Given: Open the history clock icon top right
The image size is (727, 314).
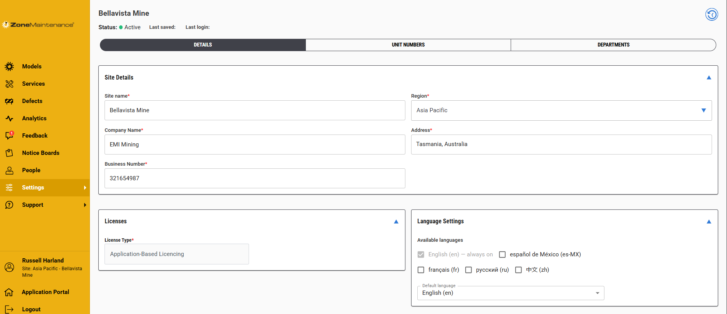Looking at the screenshot, I should 712,15.
